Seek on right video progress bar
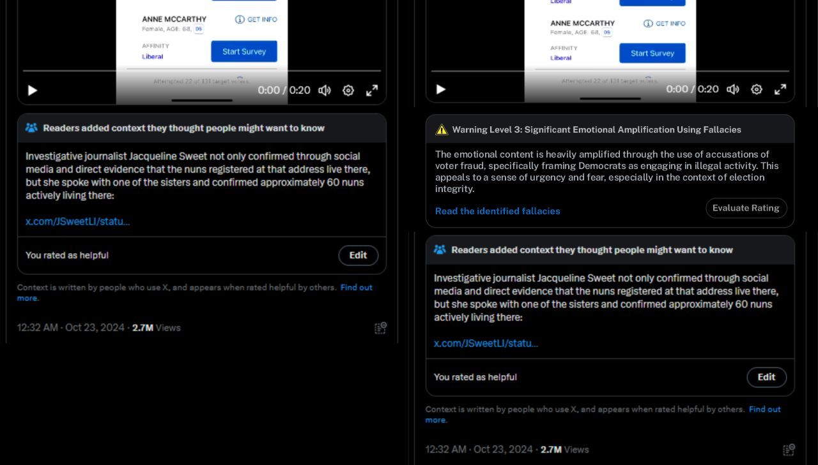This screenshot has height=465, width=818. click(x=610, y=71)
